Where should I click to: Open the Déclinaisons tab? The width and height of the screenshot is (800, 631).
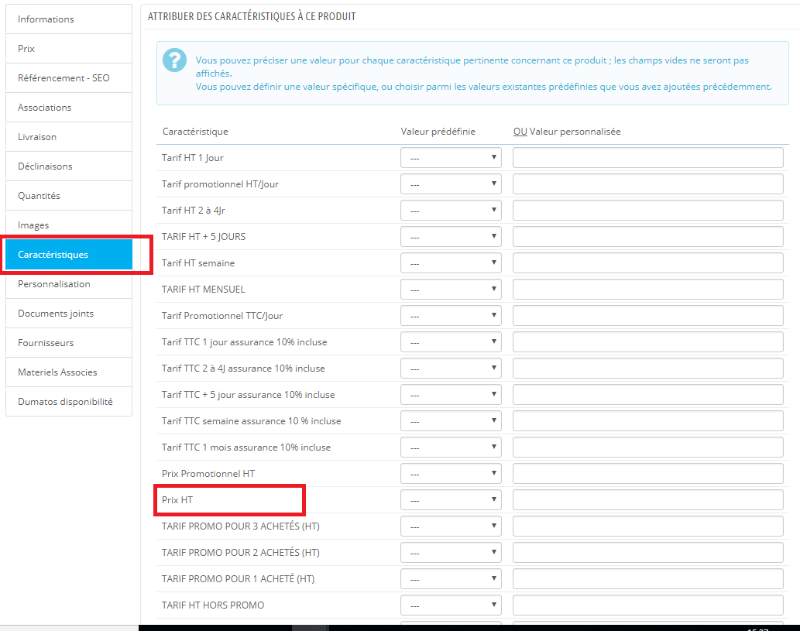[69, 166]
